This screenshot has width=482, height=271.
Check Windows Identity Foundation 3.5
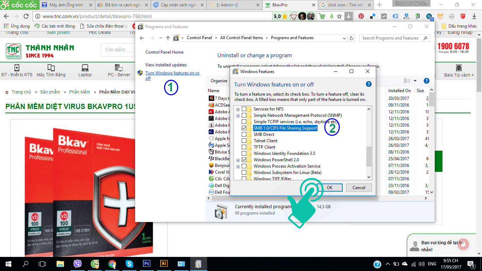tap(244, 153)
